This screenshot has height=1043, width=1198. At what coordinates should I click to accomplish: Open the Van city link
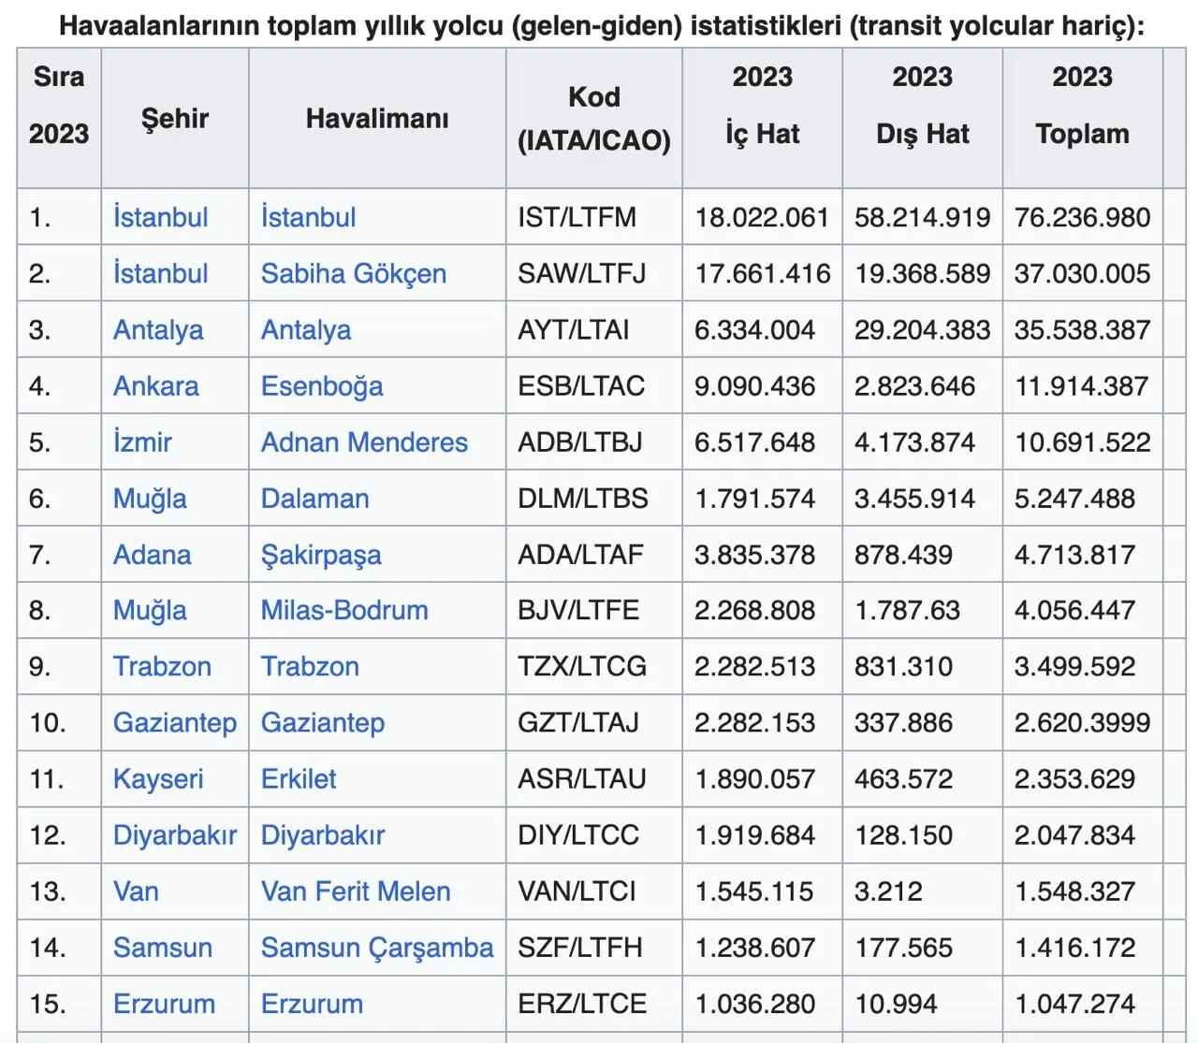tap(136, 891)
